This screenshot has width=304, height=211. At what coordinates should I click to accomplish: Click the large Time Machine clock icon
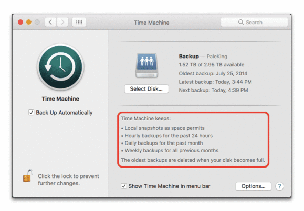click(x=60, y=67)
